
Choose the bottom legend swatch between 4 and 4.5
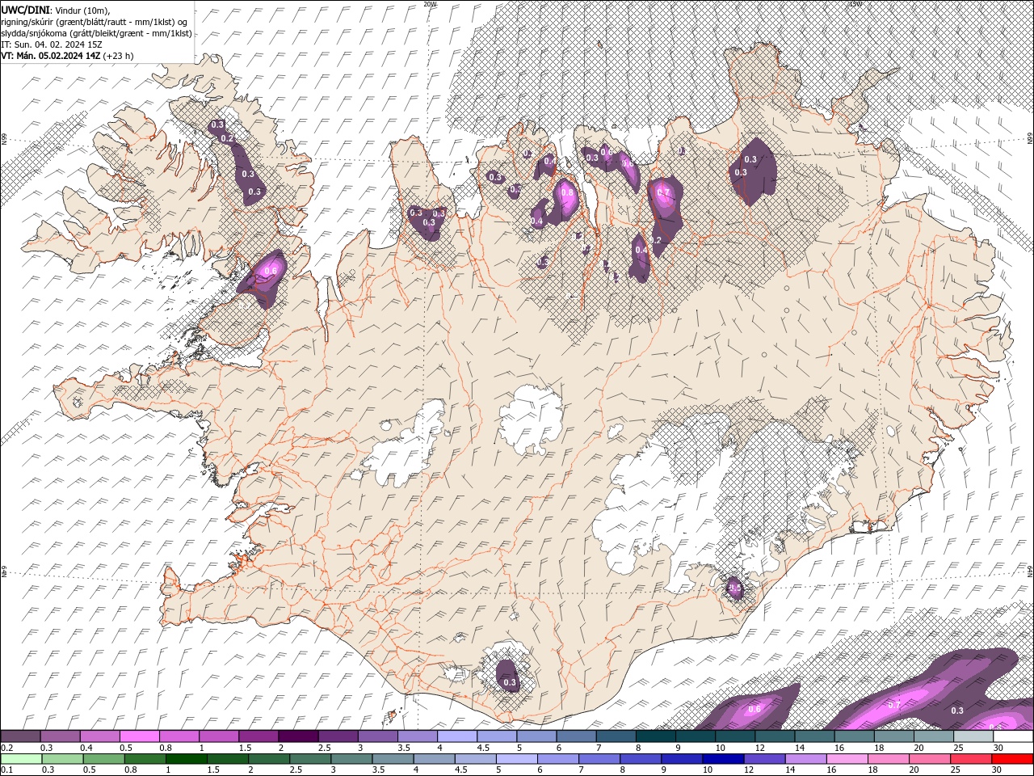[433, 759]
